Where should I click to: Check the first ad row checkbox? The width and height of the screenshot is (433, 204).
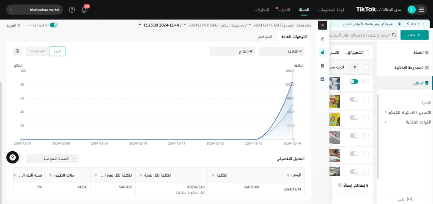[x=366, y=81]
